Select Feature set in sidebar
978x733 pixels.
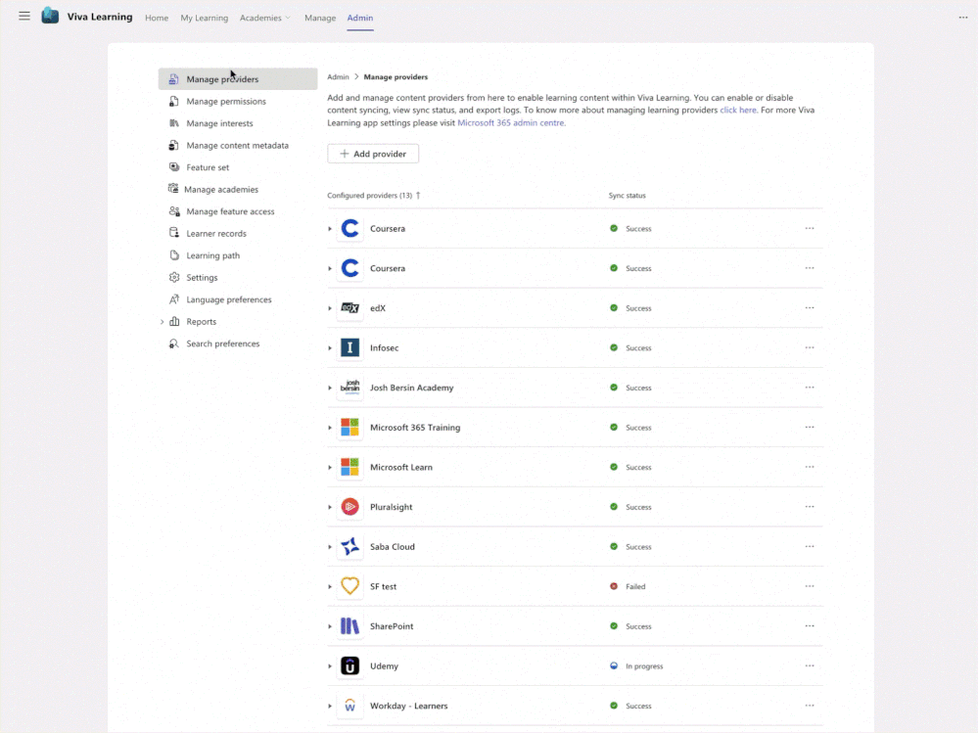click(238, 167)
